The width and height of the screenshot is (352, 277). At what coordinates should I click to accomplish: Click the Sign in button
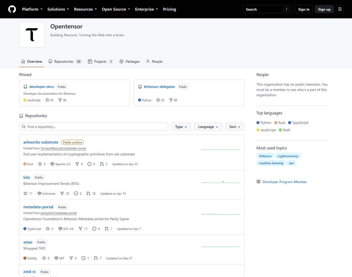pyautogui.click(x=304, y=9)
